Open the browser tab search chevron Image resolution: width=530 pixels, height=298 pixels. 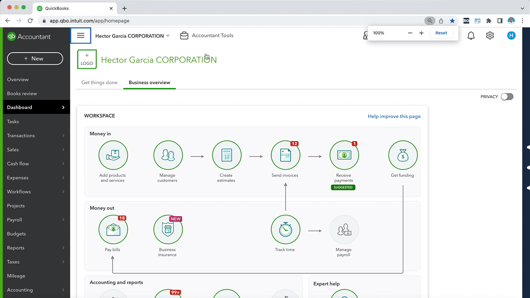coord(523,8)
